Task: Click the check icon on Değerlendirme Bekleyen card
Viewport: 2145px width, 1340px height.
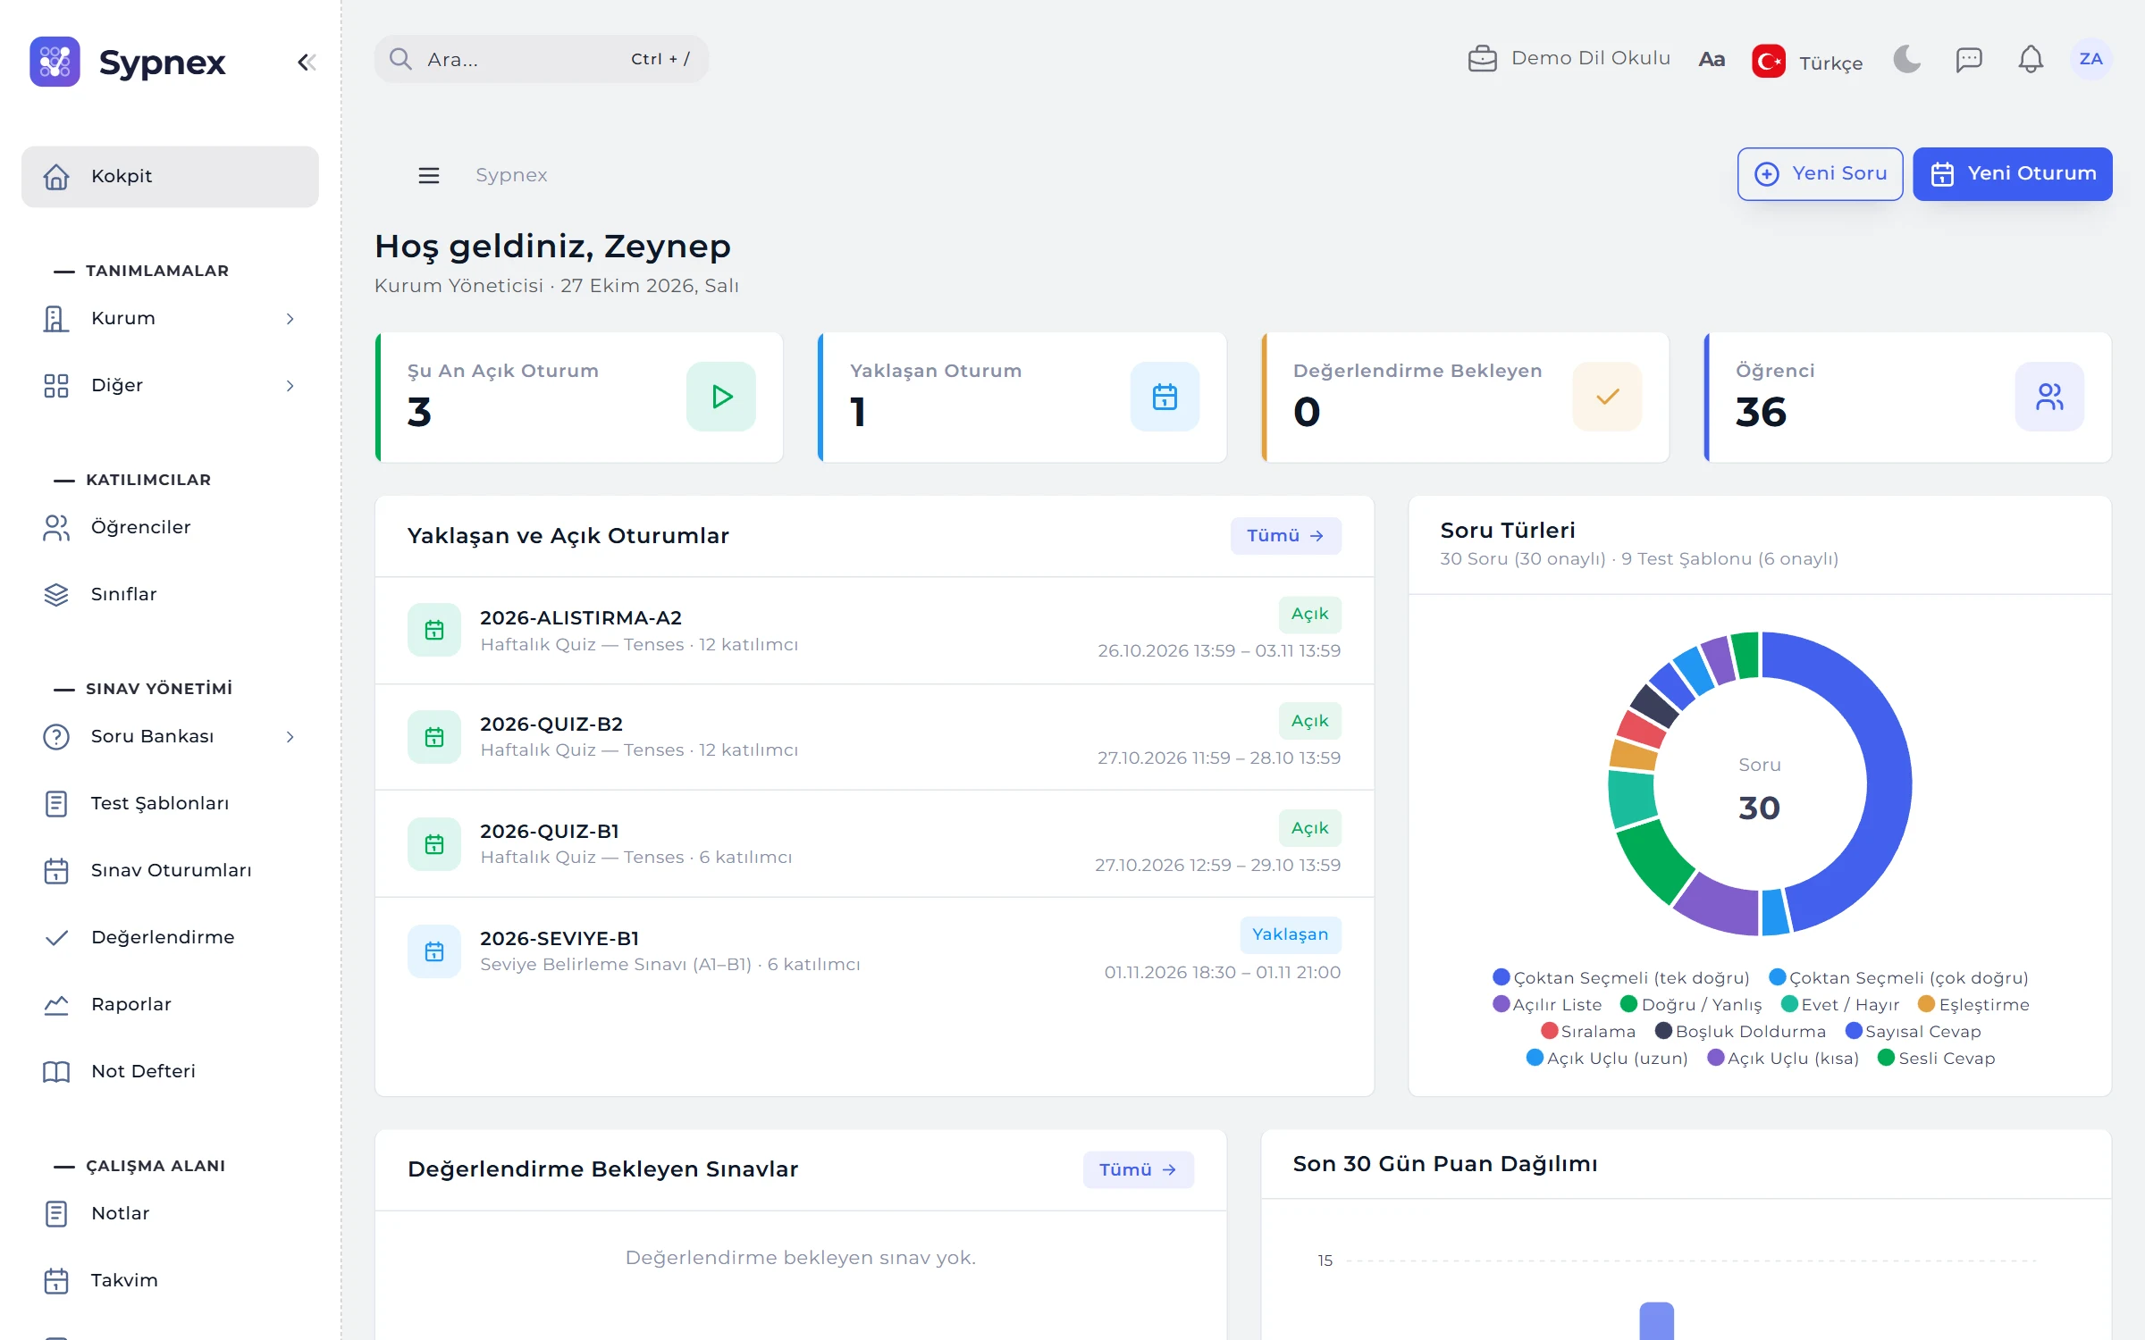Action: pos(1607,397)
